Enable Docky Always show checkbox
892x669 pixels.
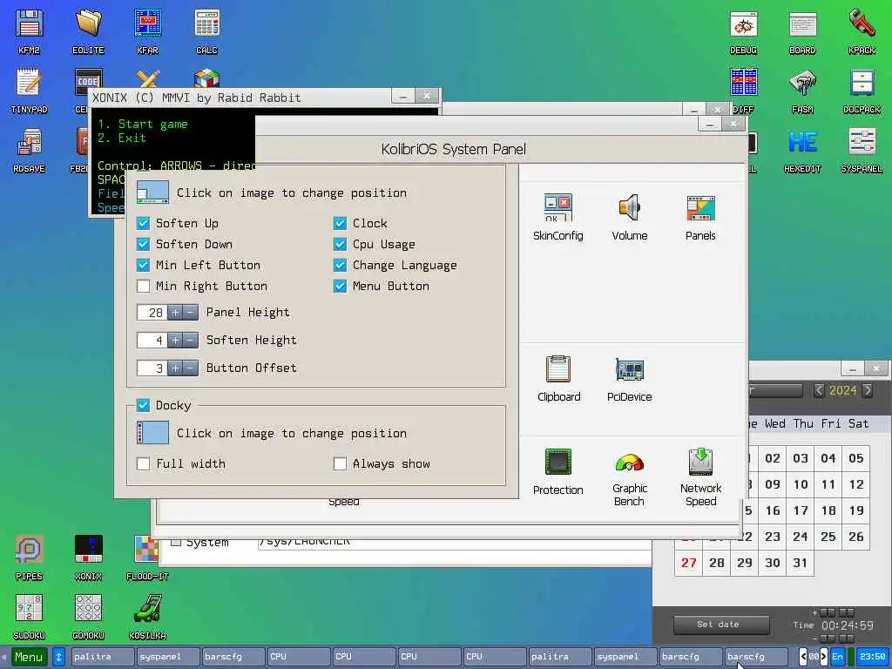click(341, 463)
